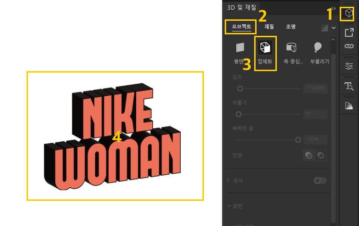Select the NIKE WOMAN 3D text artwork
The height and width of the screenshot is (226, 359).
pyautogui.click(x=113, y=136)
